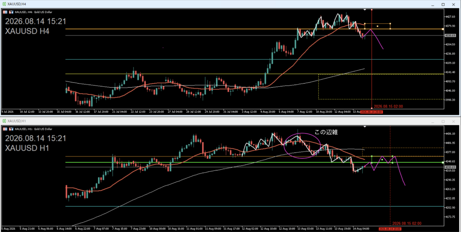Click the 4436.10 price scale label
Screen dimensions: 461x232
(450, 134)
